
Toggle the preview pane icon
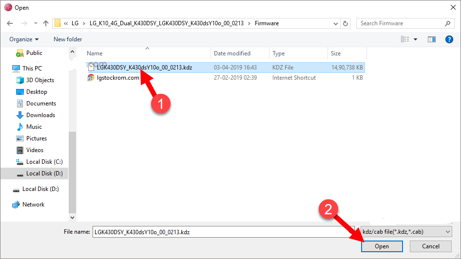point(431,39)
